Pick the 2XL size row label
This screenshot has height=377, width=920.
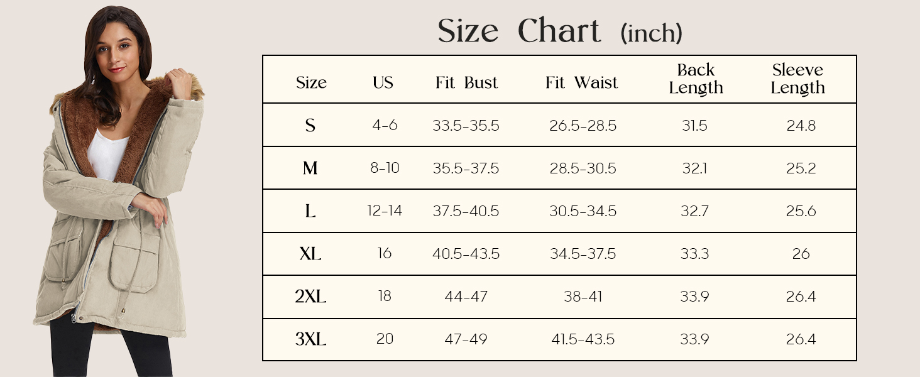click(x=310, y=297)
